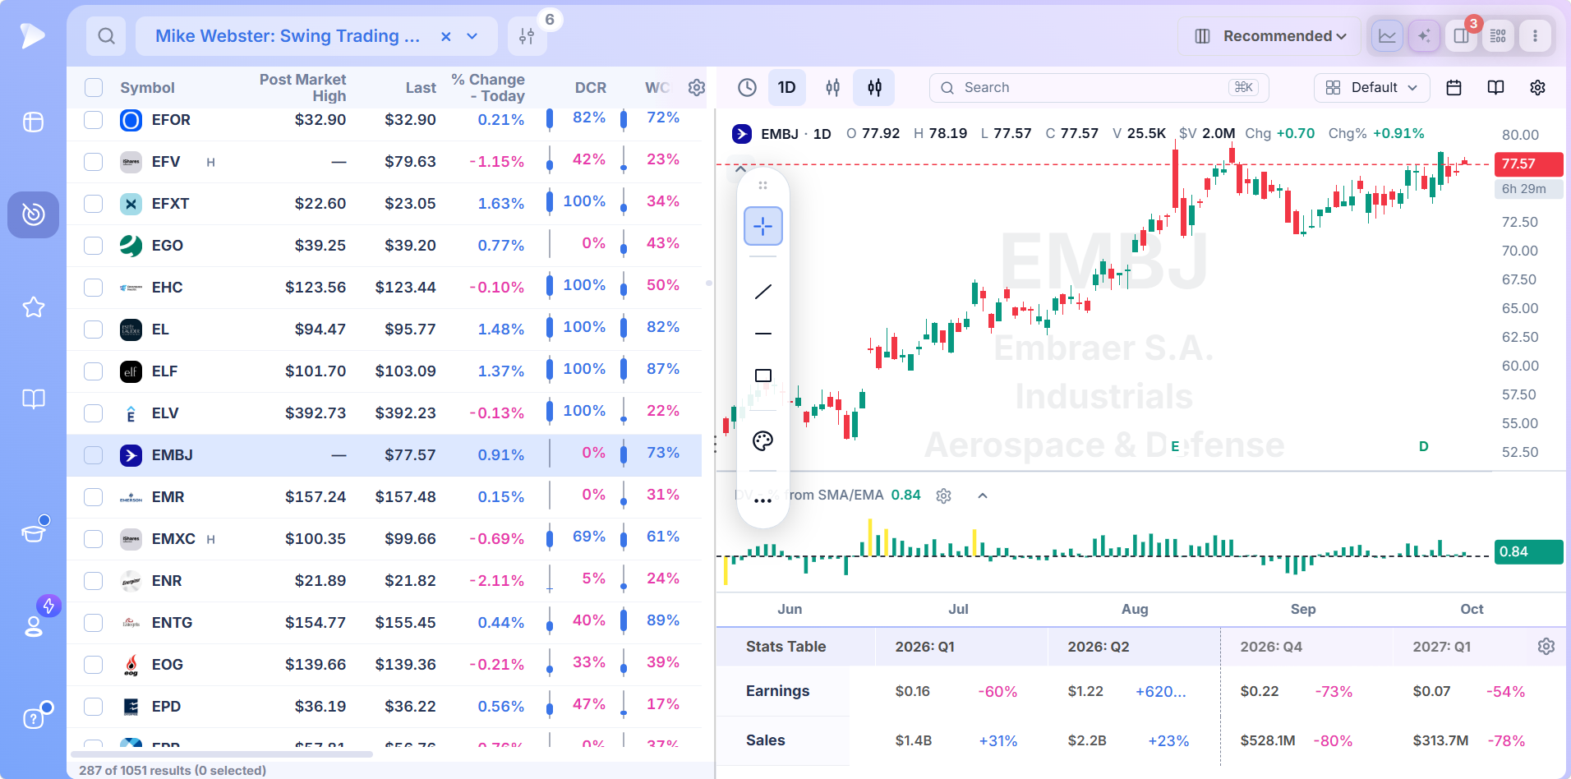Check the EFV row checkbox

pos(94,162)
